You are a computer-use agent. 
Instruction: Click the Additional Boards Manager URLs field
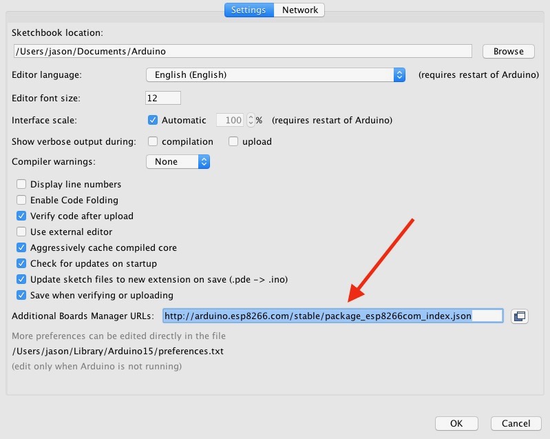333,316
